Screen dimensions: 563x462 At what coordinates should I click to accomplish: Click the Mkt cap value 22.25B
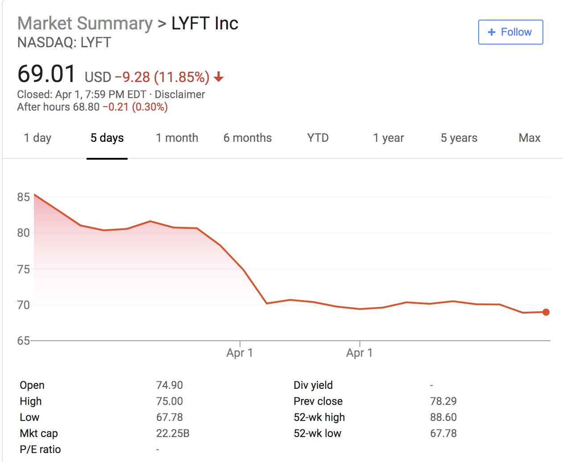173,433
